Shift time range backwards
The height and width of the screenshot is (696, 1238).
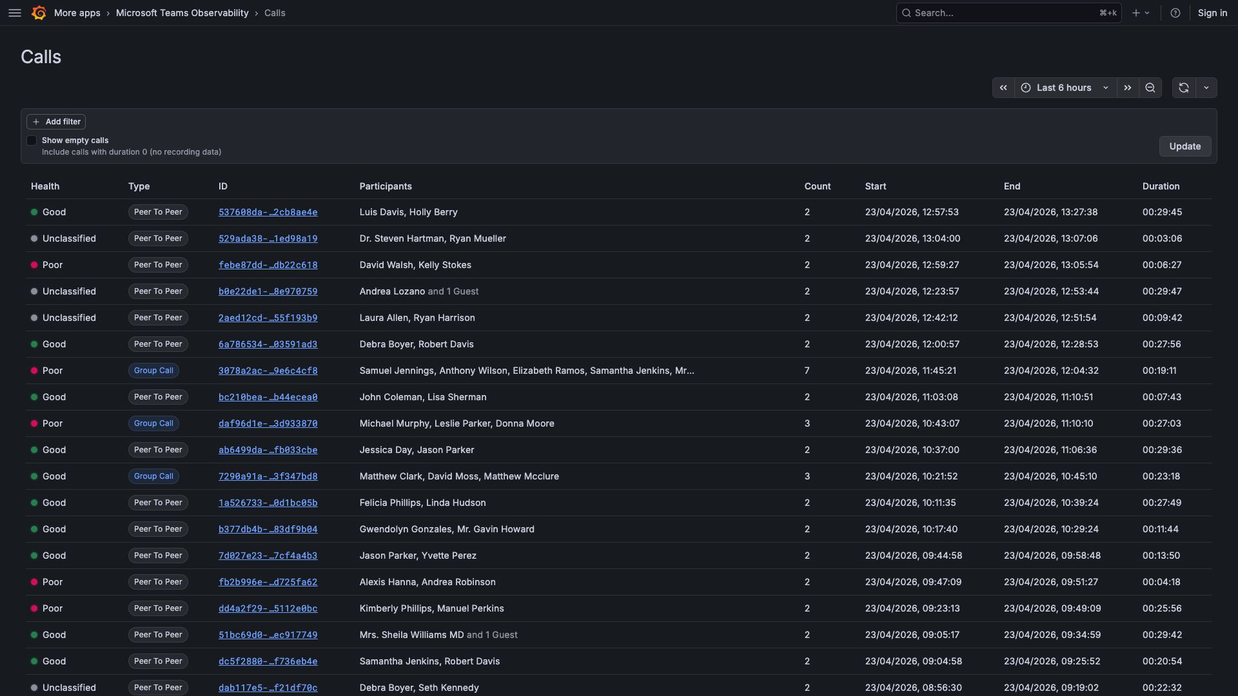tap(1003, 88)
